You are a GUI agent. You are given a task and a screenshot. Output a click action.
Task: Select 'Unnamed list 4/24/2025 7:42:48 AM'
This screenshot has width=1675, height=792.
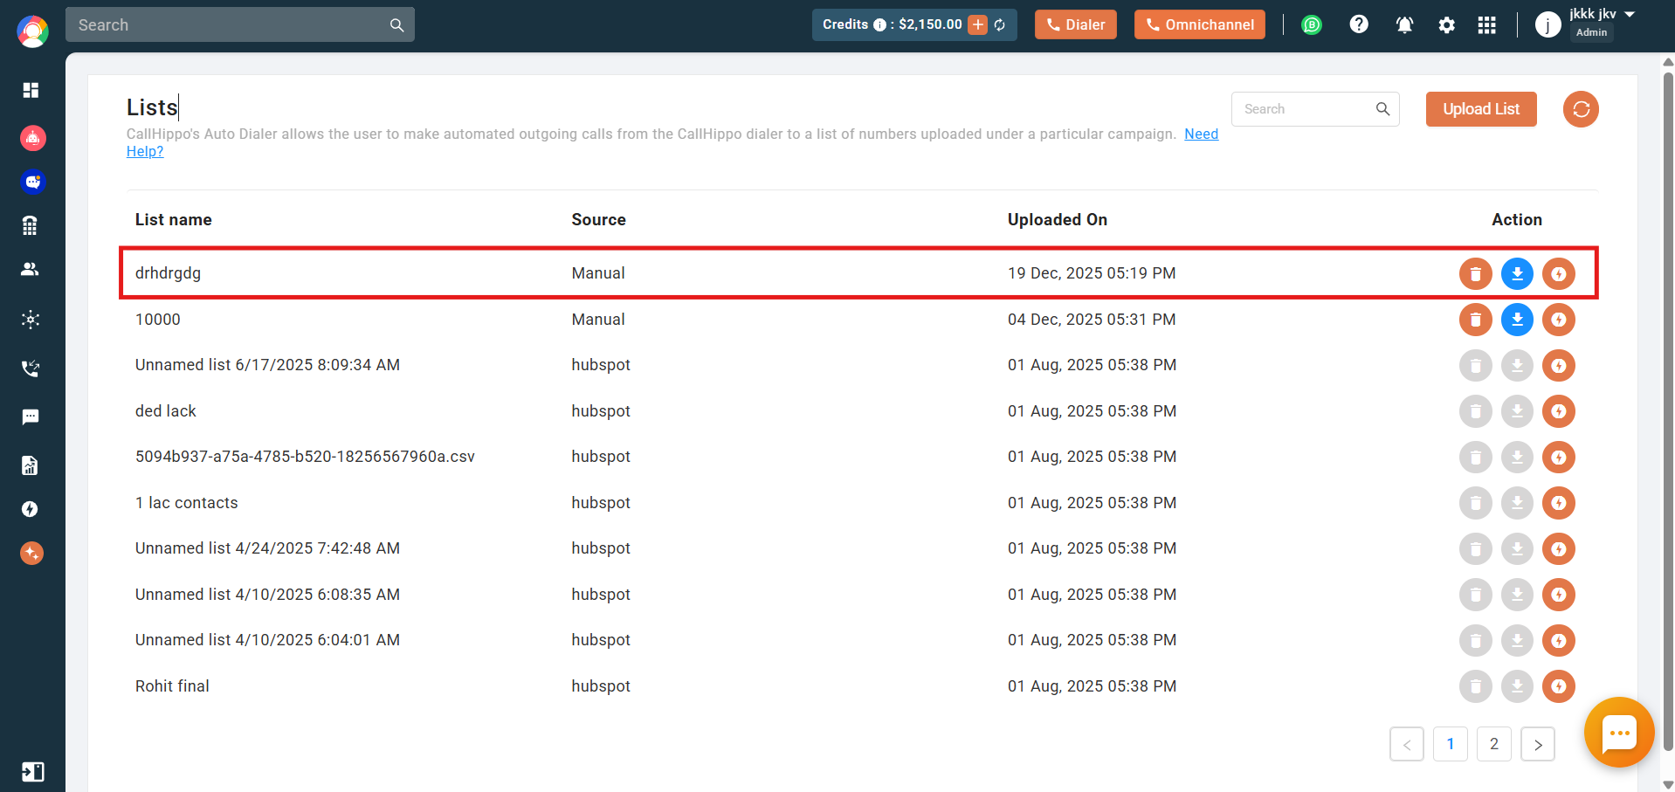267,548
